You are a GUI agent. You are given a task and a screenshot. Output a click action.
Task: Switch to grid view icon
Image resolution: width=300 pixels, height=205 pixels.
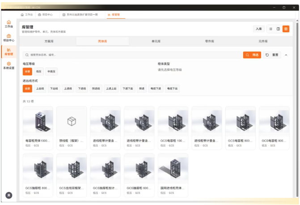point(286,29)
